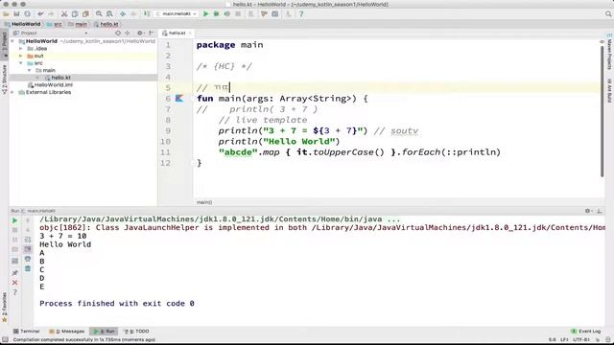Click the Replace toolbar icon
The width and height of the screenshot is (614, 345).
[109, 14]
